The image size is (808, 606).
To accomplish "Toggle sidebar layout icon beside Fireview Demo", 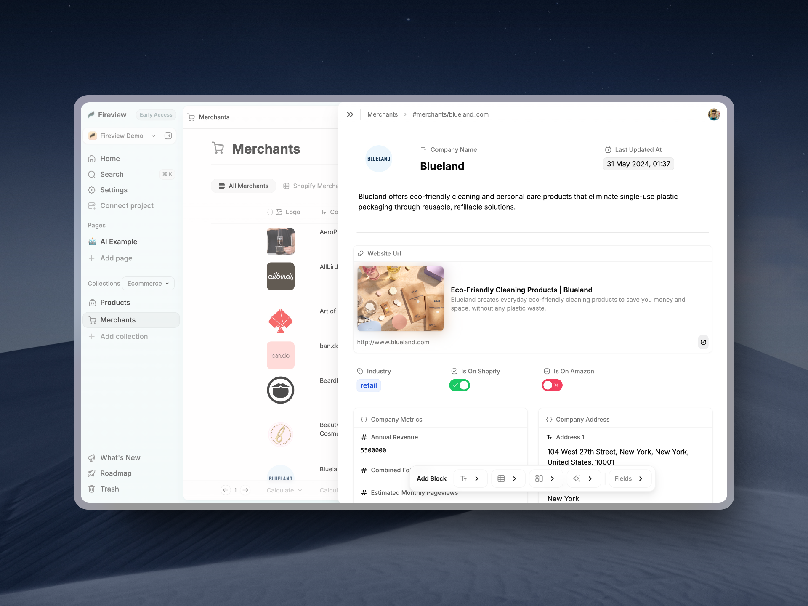I will pos(168,136).
